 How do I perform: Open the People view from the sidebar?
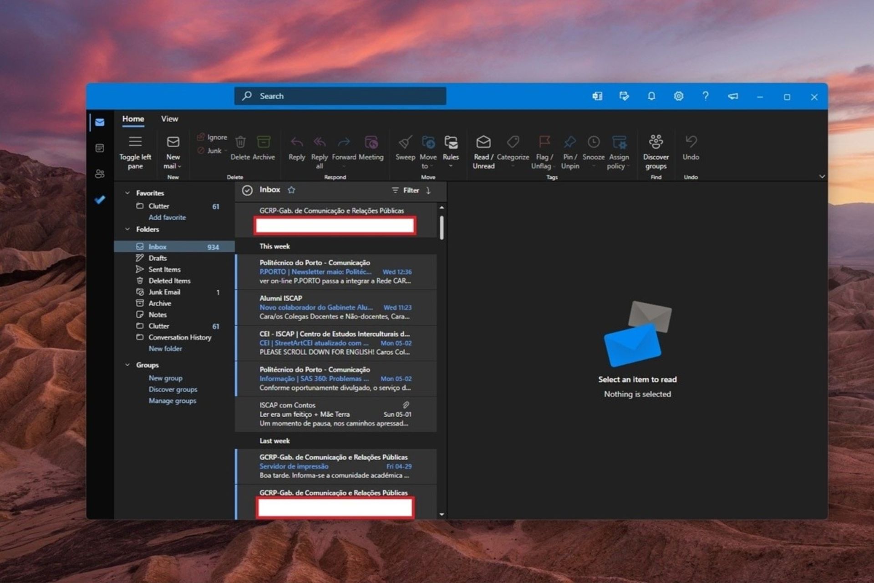(99, 173)
